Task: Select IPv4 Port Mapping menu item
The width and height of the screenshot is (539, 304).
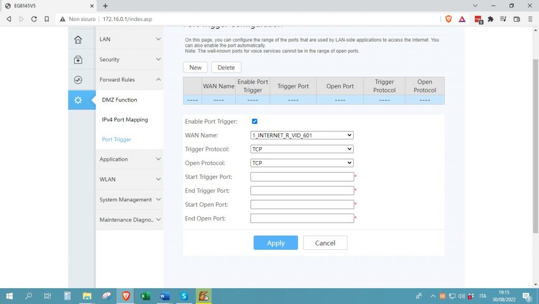Action: [x=125, y=120]
